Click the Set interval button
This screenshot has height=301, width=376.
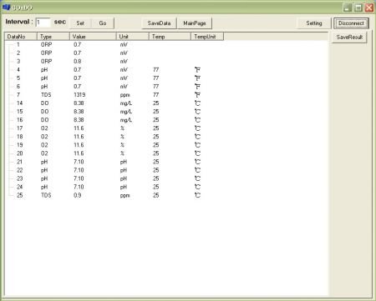80,23
